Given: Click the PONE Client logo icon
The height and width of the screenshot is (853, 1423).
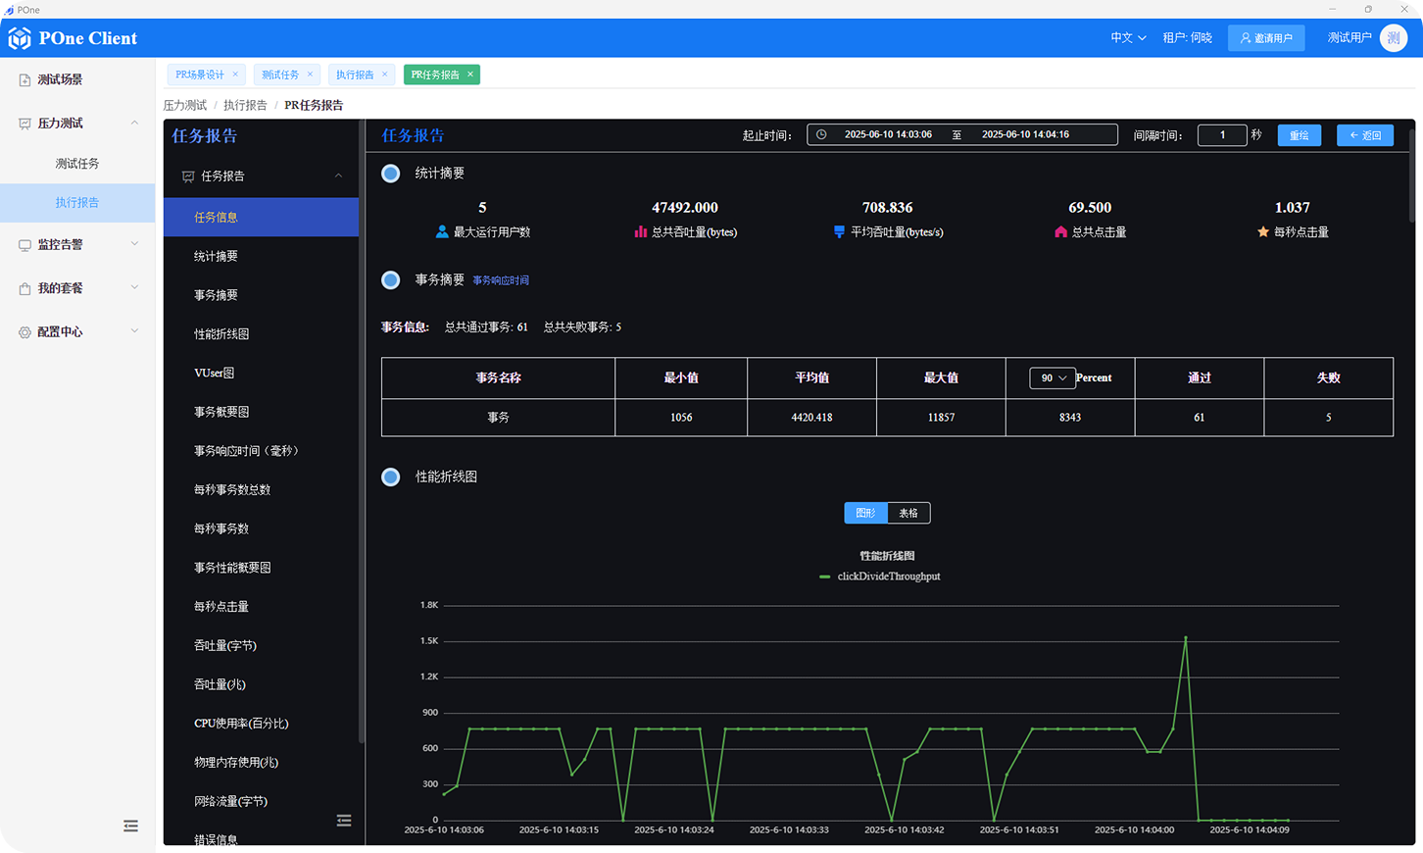Looking at the screenshot, I should (x=20, y=38).
